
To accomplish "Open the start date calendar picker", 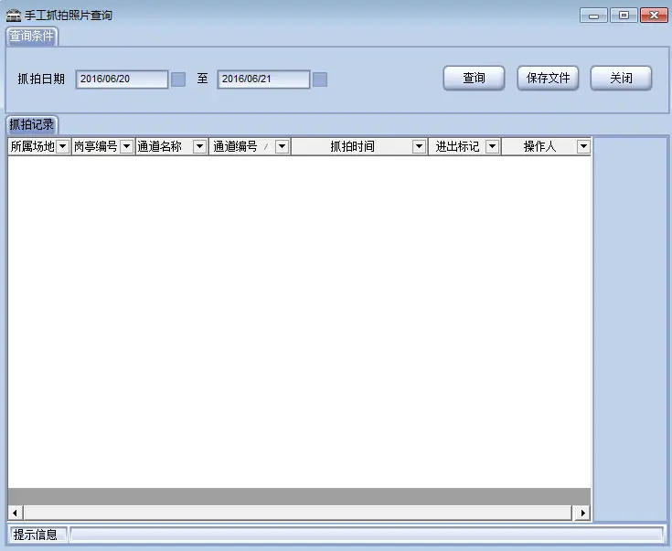I will (178, 79).
